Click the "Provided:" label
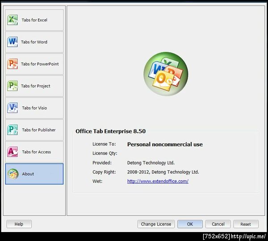The image size is (268, 241). 102,163
